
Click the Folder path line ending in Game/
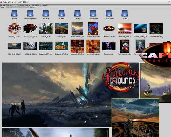tap(17, 7)
